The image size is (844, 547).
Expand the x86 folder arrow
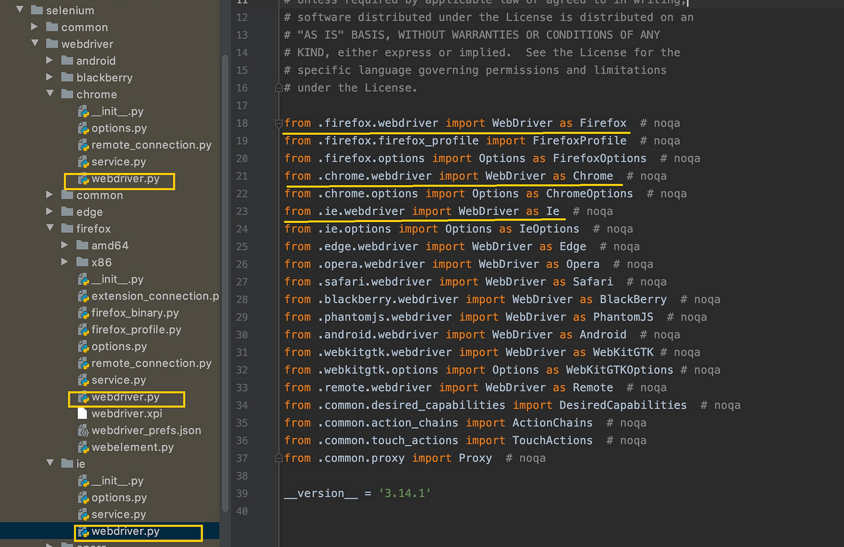tap(65, 262)
